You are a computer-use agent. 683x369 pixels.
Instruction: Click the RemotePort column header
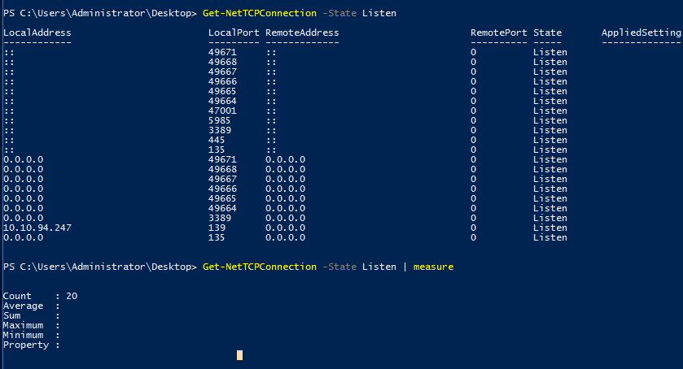(x=499, y=33)
